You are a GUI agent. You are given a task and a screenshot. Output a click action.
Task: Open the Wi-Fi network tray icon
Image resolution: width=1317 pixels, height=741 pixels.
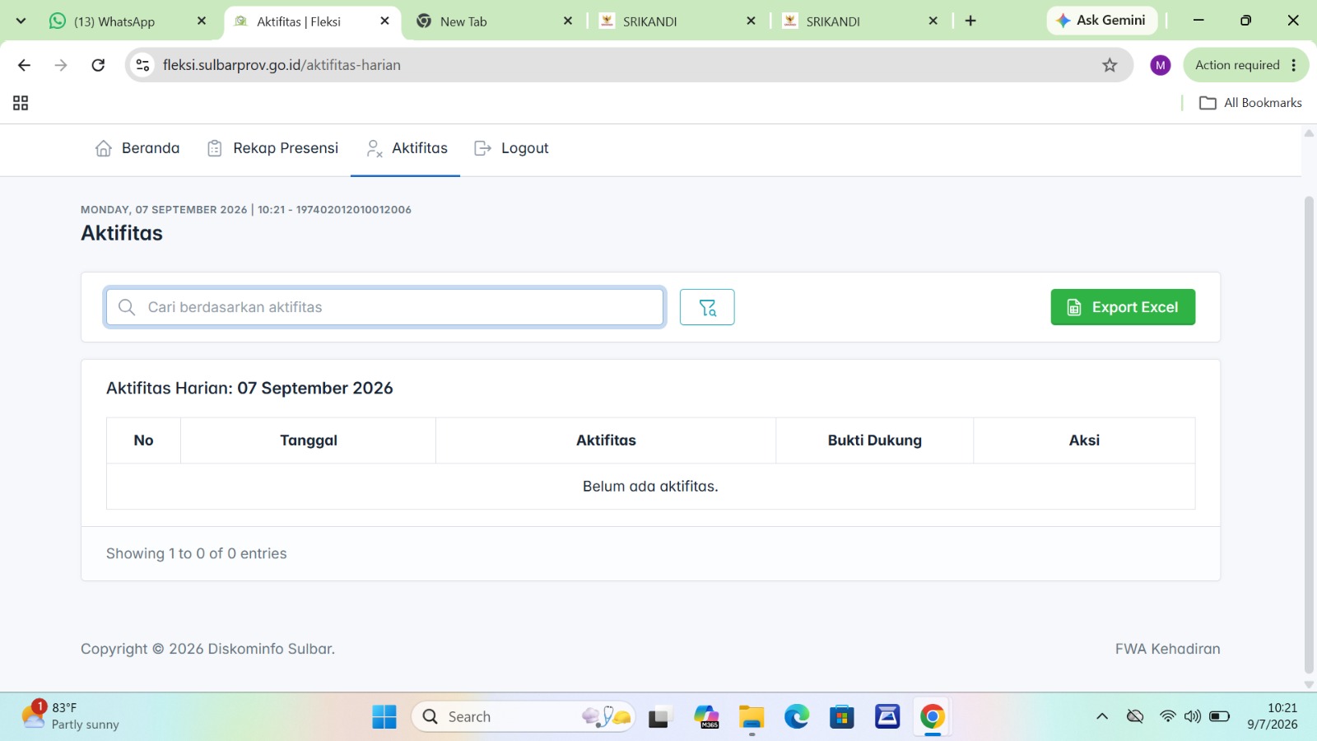tap(1167, 716)
